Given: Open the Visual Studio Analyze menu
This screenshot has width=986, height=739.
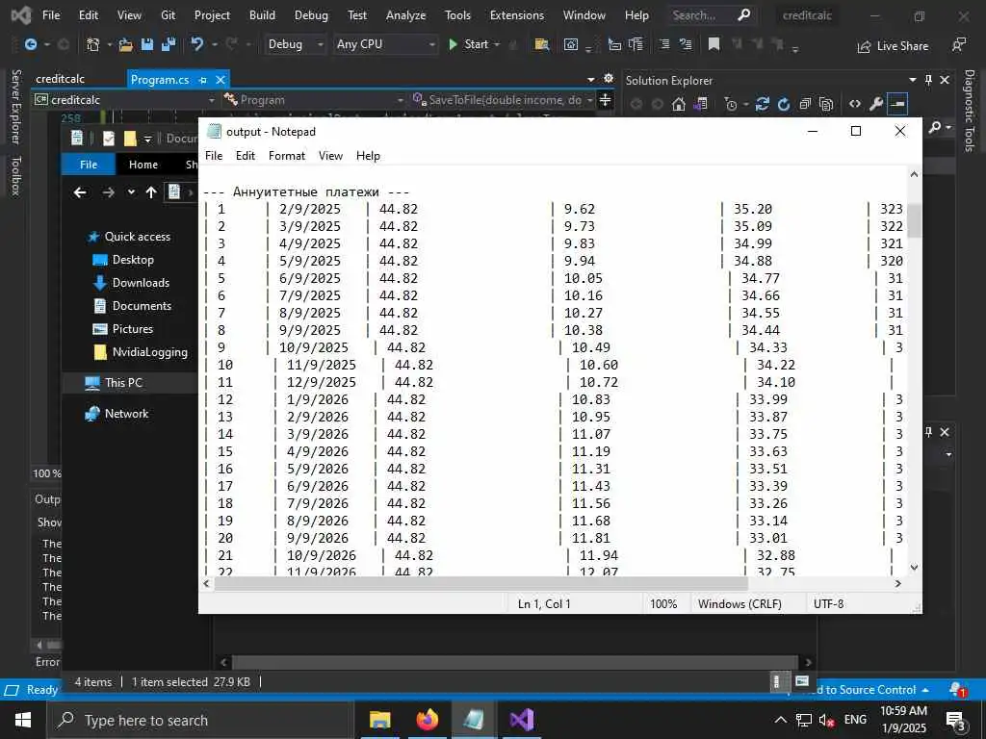Looking at the screenshot, I should 405,15.
